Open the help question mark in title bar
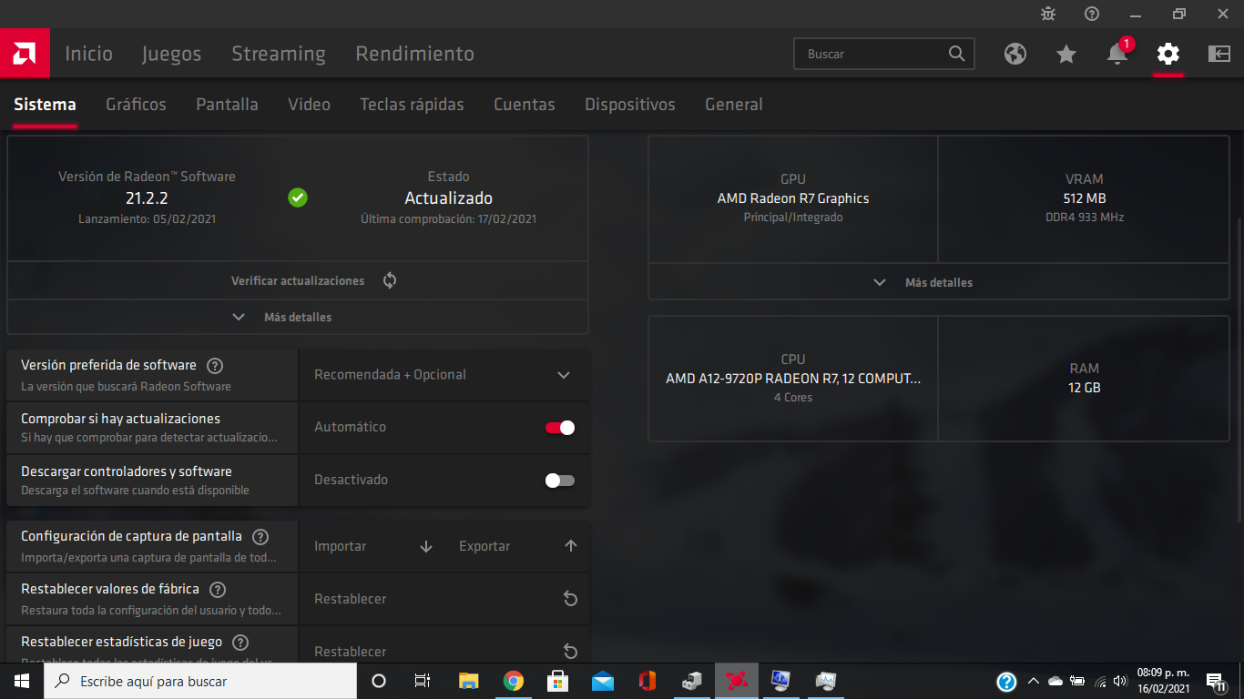 [1092, 14]
